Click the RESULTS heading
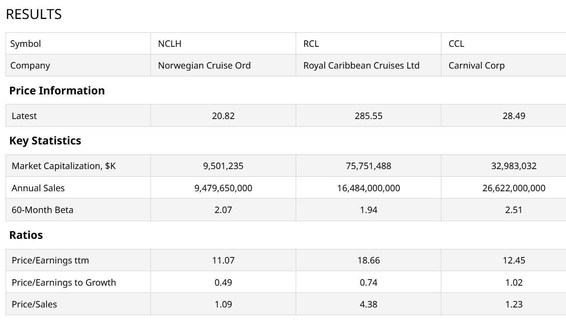Viewport: 566px width, 328px height. tap(34, 15)
